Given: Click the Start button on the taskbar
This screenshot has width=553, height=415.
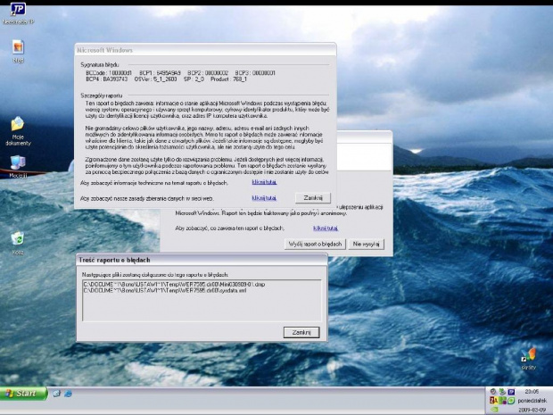Looking at the screenshot, I should [23, 393].
